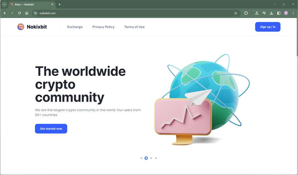Screen dimensions: 298x175
Task: Select the fourth carousel dot
Action: pos(156,158)
